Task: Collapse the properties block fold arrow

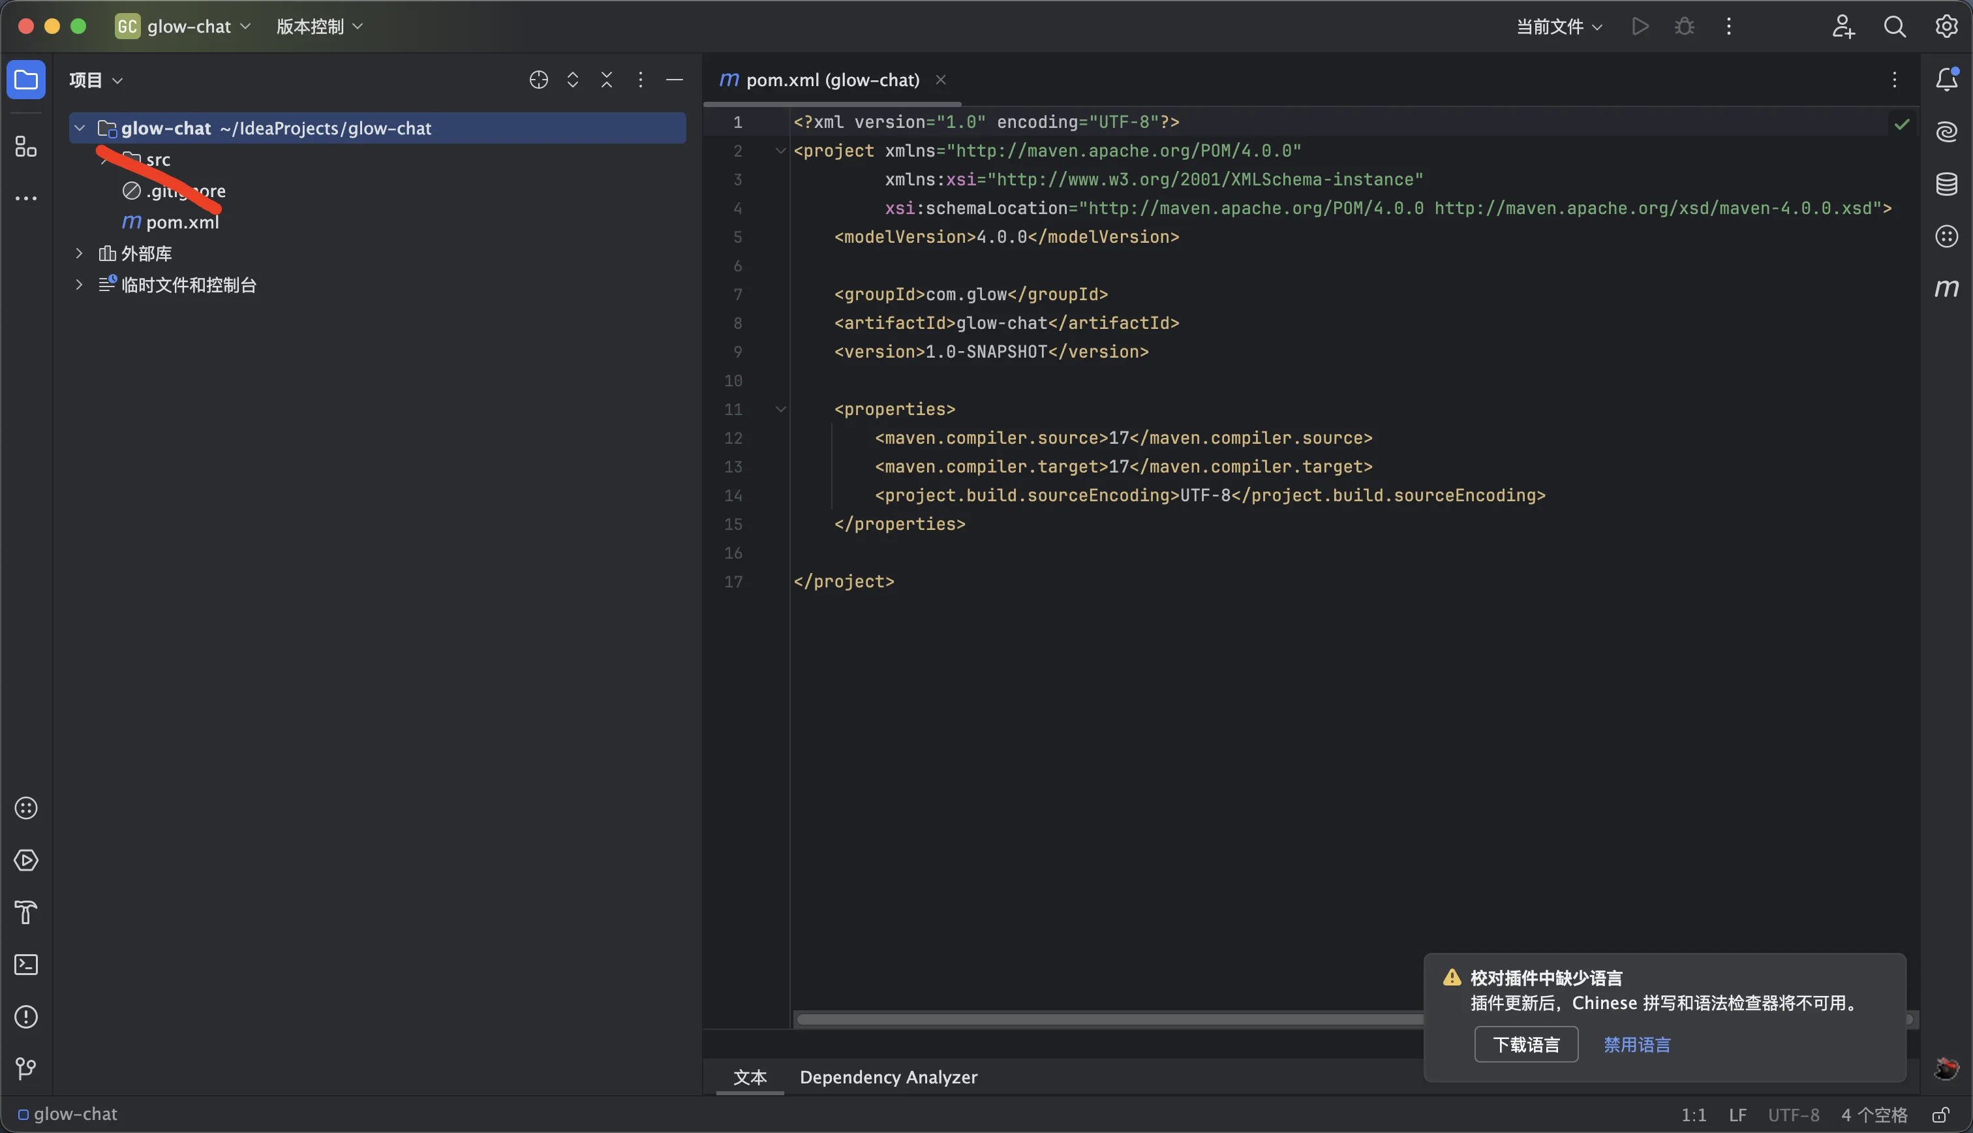Action: pos(780,409)
